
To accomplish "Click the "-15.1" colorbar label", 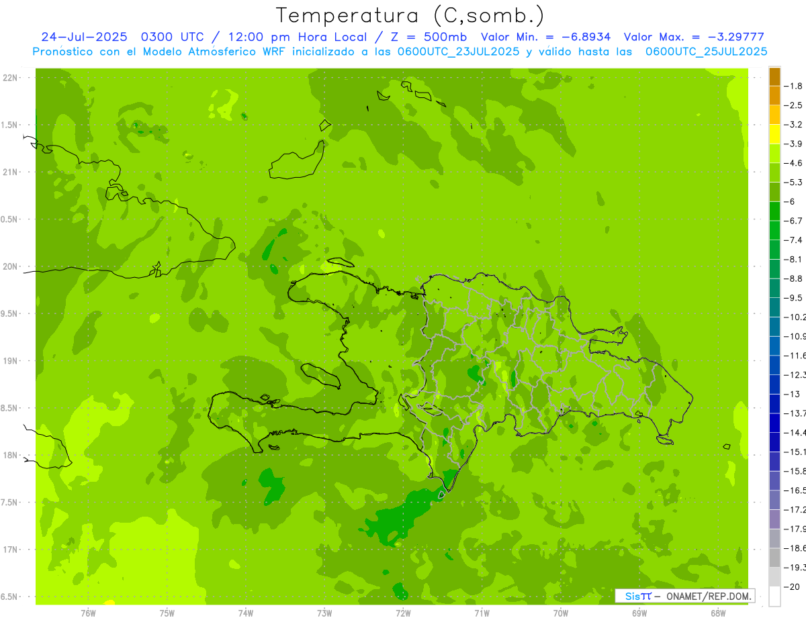I will (x=795, y=452).
